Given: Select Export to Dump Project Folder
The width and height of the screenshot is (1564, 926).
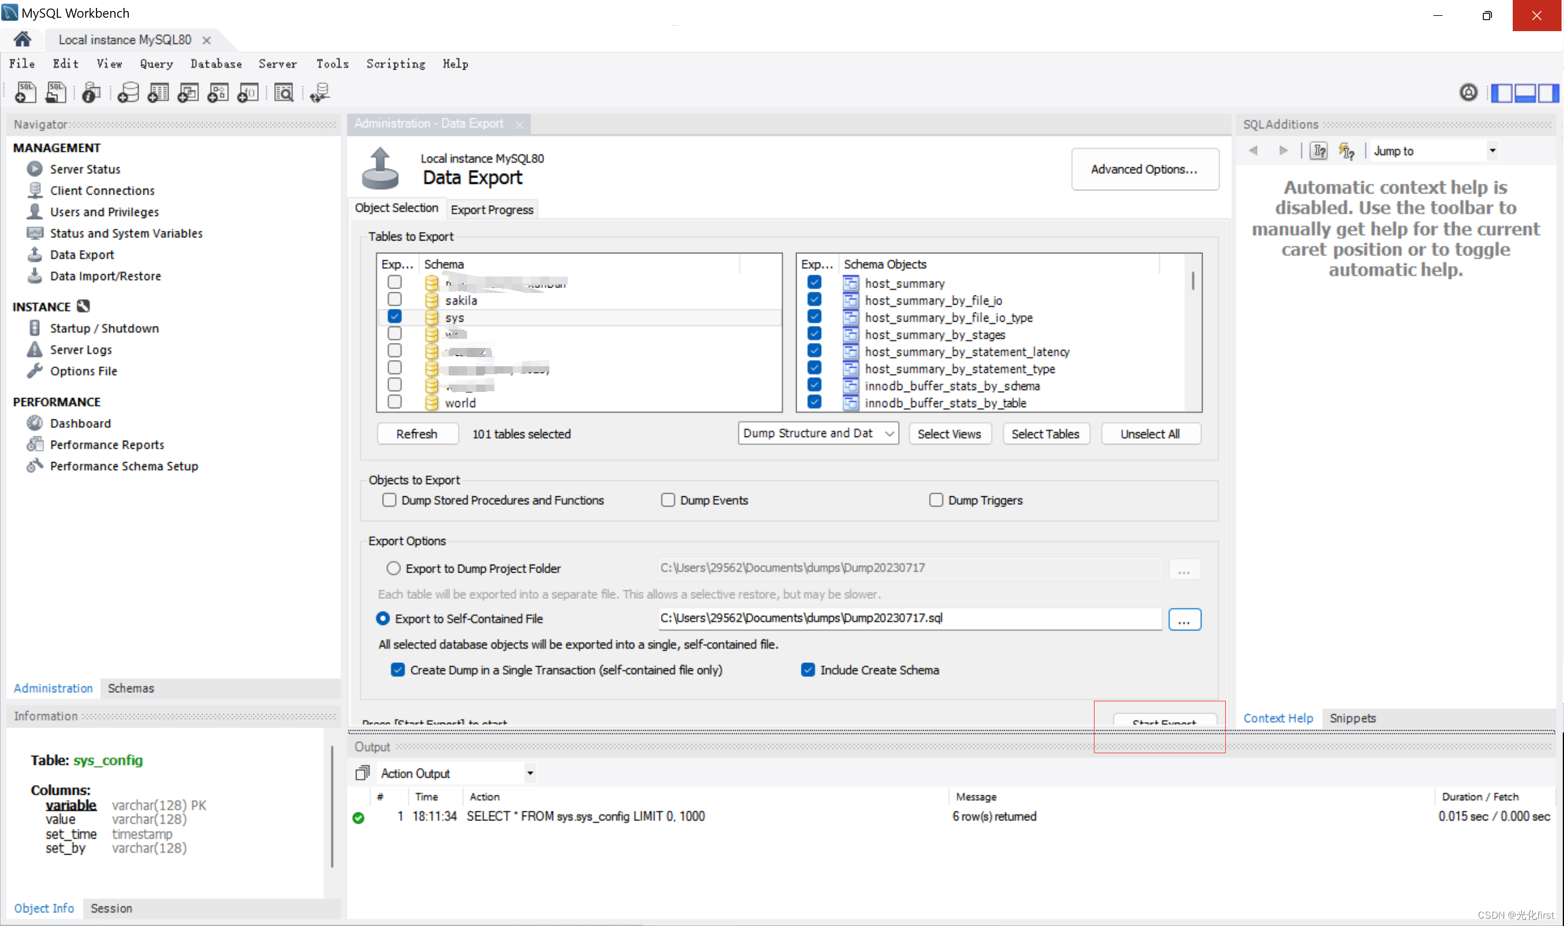Looking at the screenshot, I should (x=393, y=568).
